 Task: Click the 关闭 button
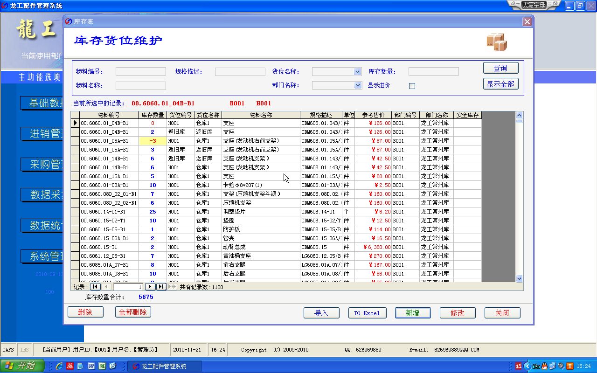pyautogui.click(x=502, y=313)
